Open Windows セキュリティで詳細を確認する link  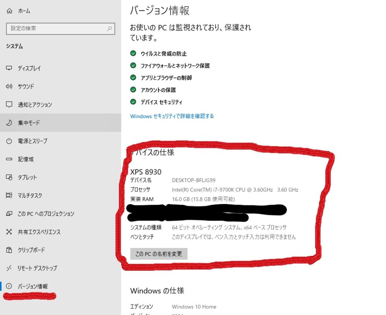(x=172, y=116)
